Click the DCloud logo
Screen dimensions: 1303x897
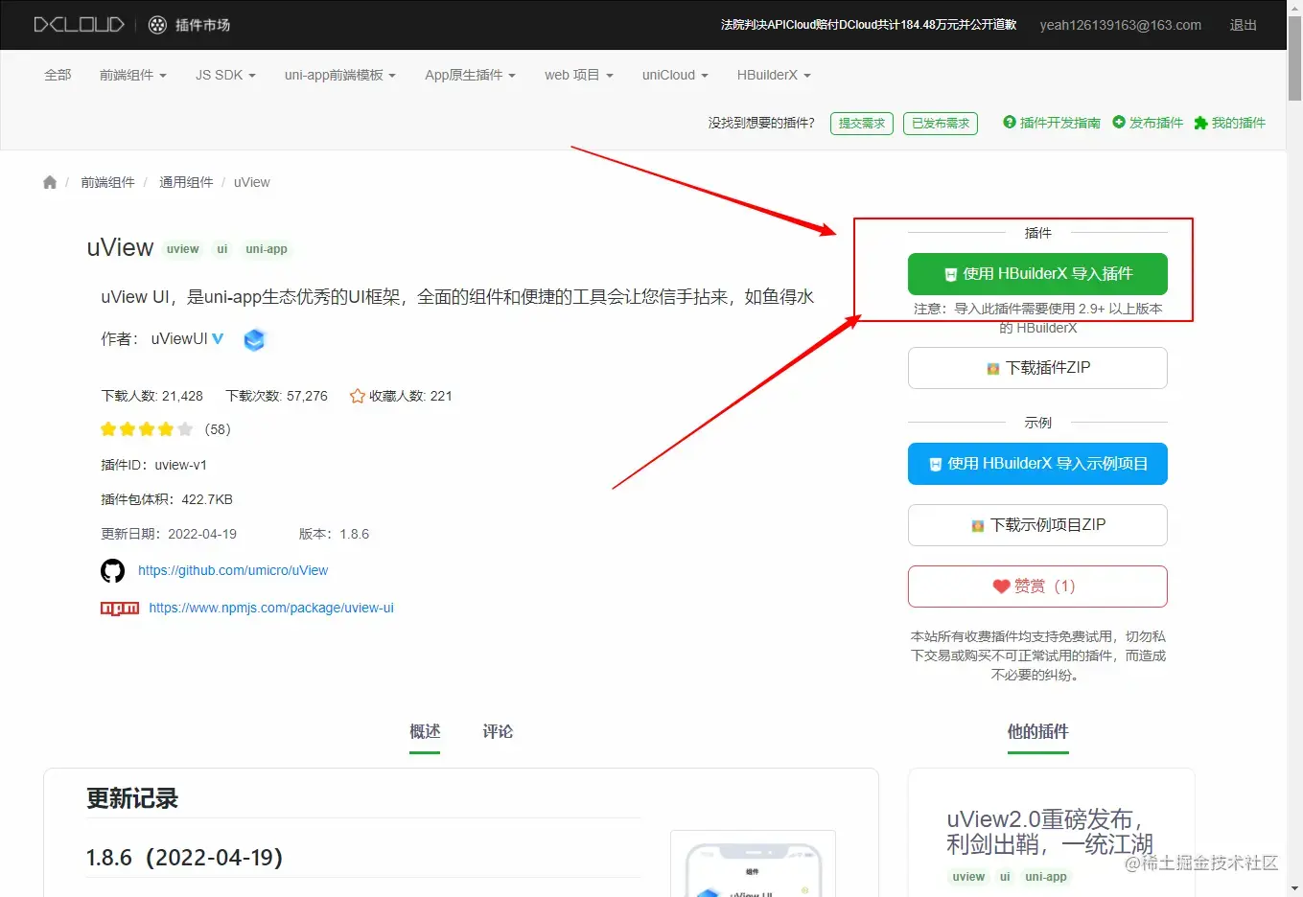(79, 24)
